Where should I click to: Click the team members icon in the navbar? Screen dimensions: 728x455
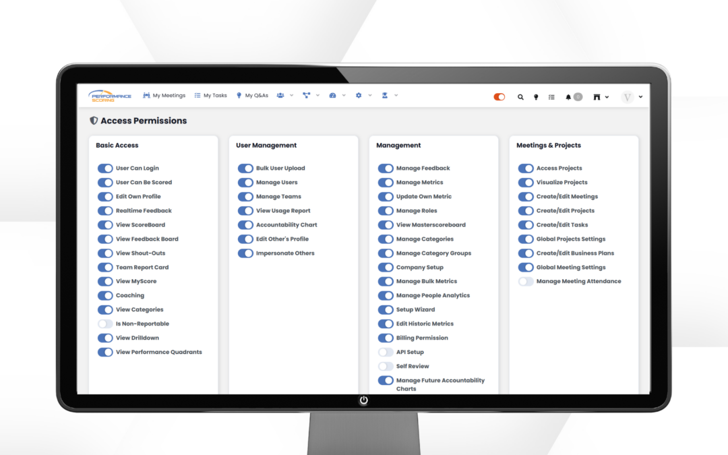pos(280,95)
